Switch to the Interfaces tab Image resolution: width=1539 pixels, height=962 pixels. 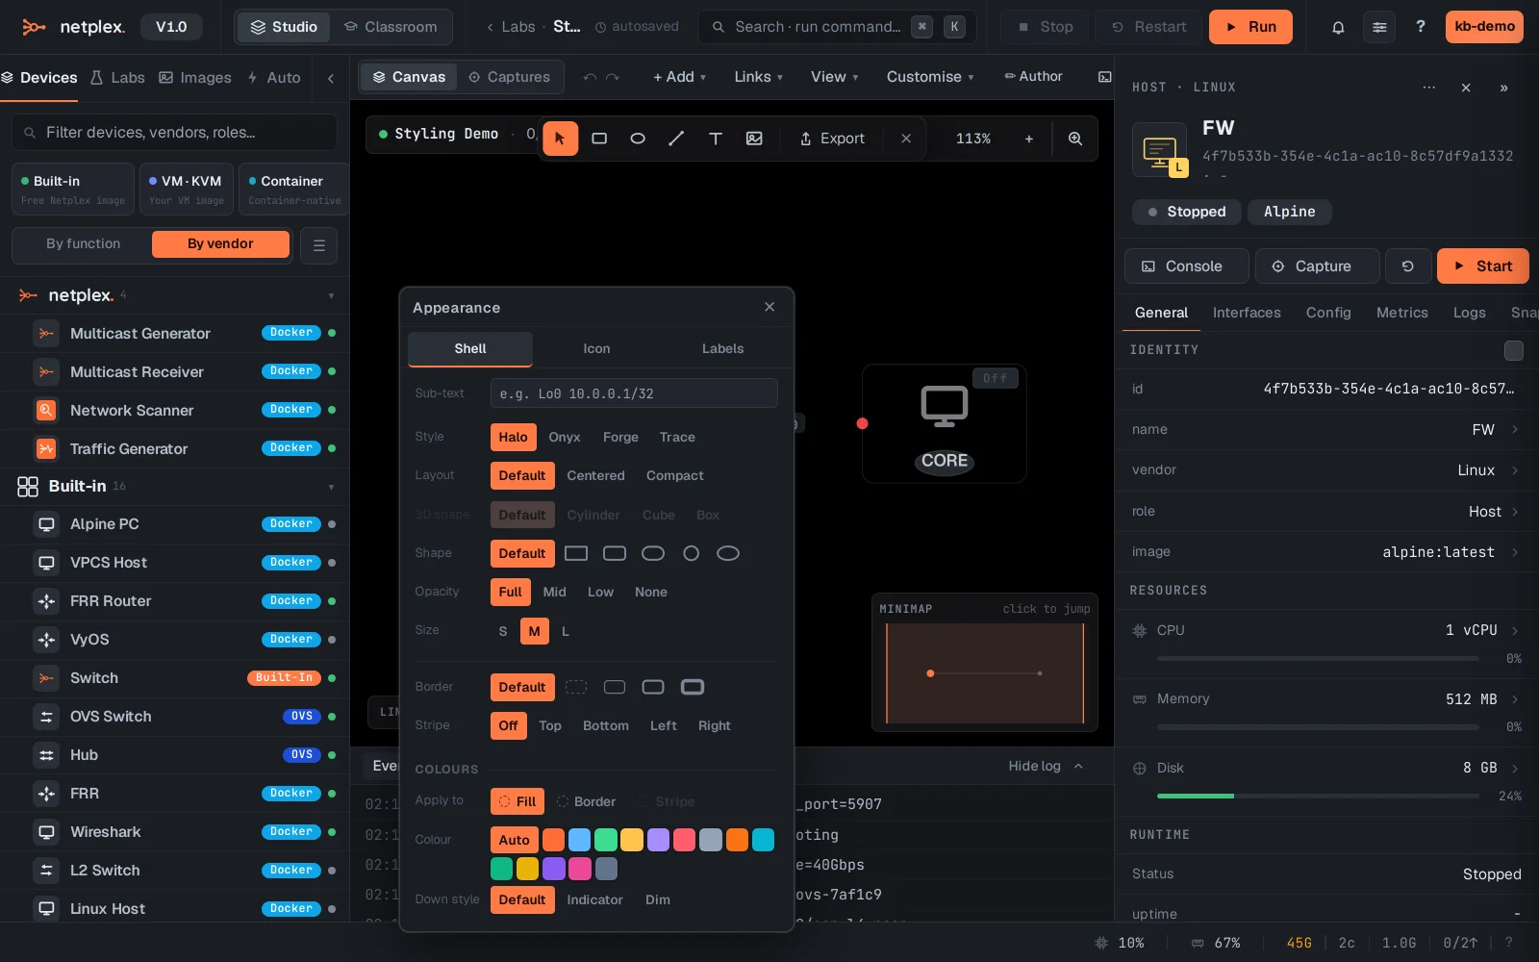click(1247, 313)
